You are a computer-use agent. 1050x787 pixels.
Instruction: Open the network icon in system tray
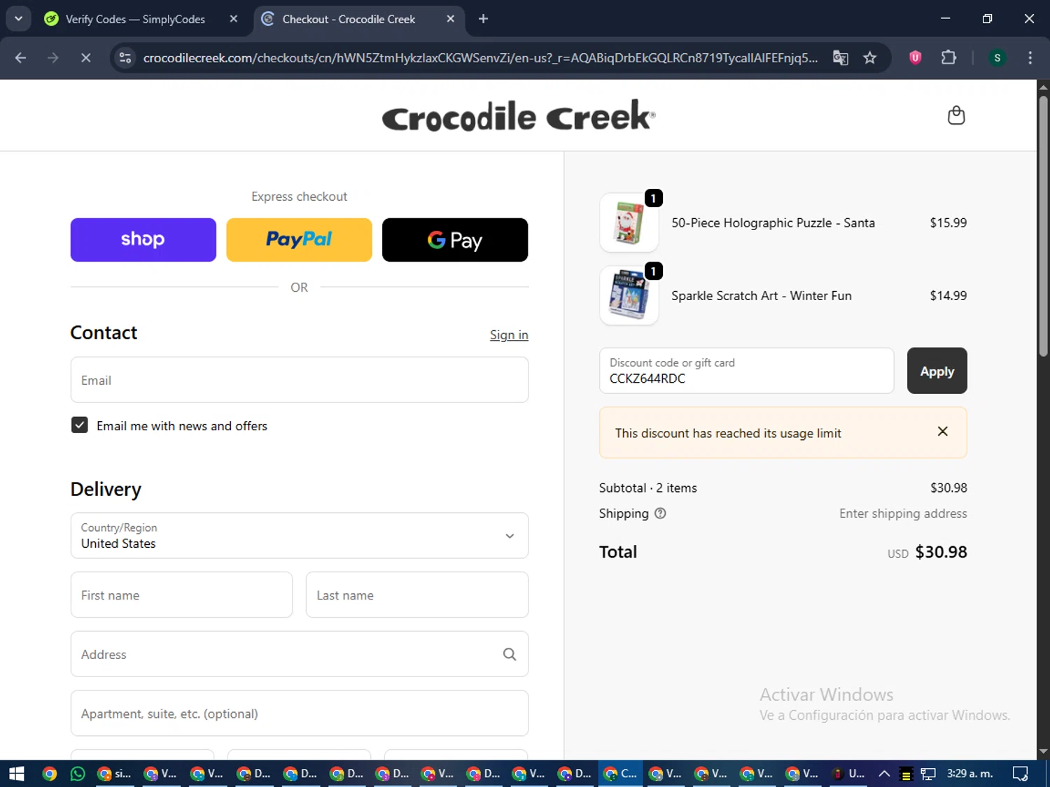pos(928,774)
